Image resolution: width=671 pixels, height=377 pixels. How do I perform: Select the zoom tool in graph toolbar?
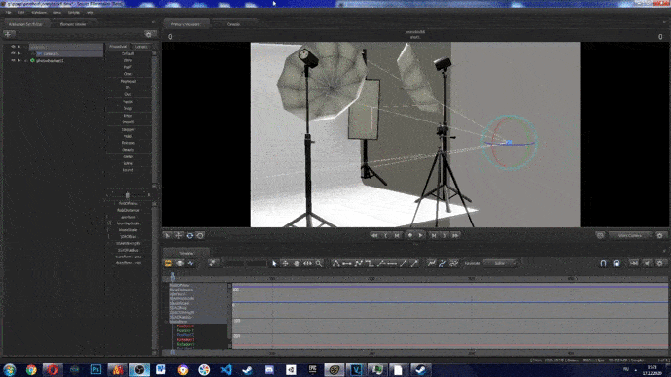(319, 263)
